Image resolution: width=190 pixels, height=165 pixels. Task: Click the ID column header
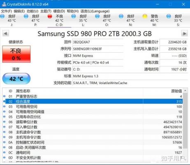10,91
